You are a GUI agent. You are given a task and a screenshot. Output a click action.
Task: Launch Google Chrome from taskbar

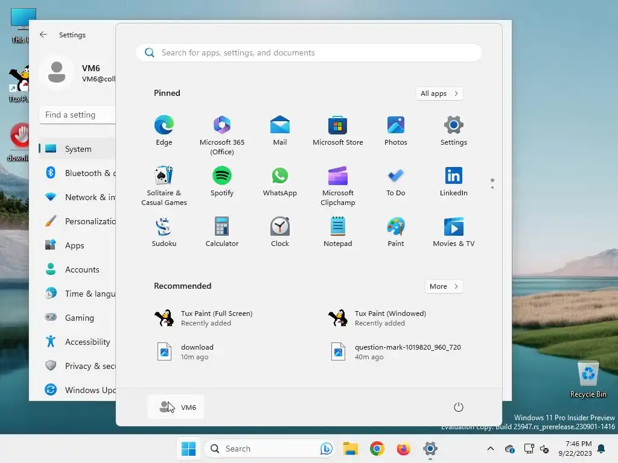coord(377,449)
